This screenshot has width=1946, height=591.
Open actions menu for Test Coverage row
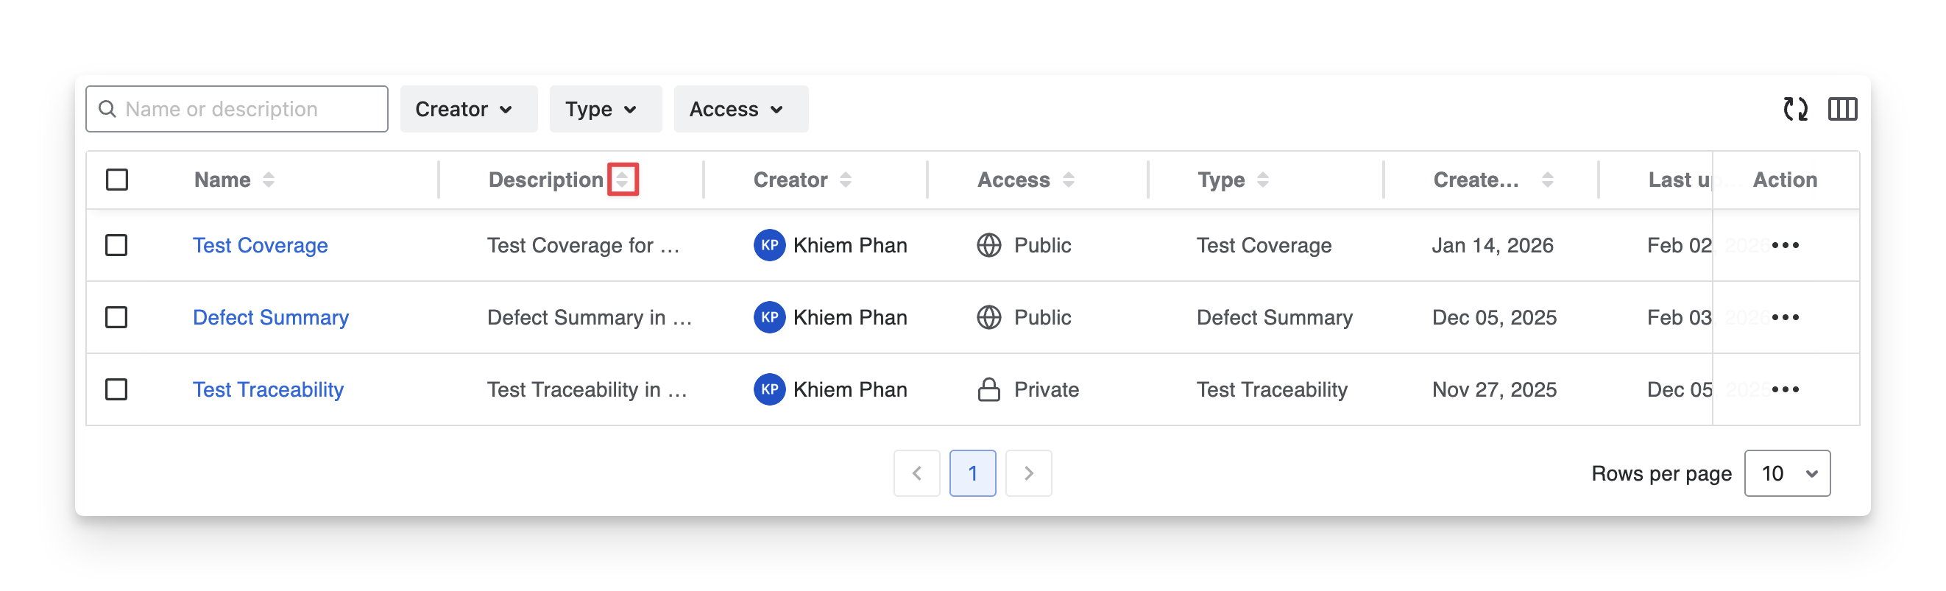[x=1785, y=246]
